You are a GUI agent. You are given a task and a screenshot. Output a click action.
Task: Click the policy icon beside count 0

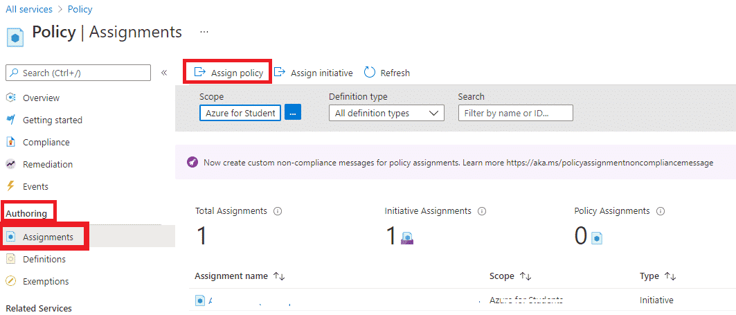[597, 238]
